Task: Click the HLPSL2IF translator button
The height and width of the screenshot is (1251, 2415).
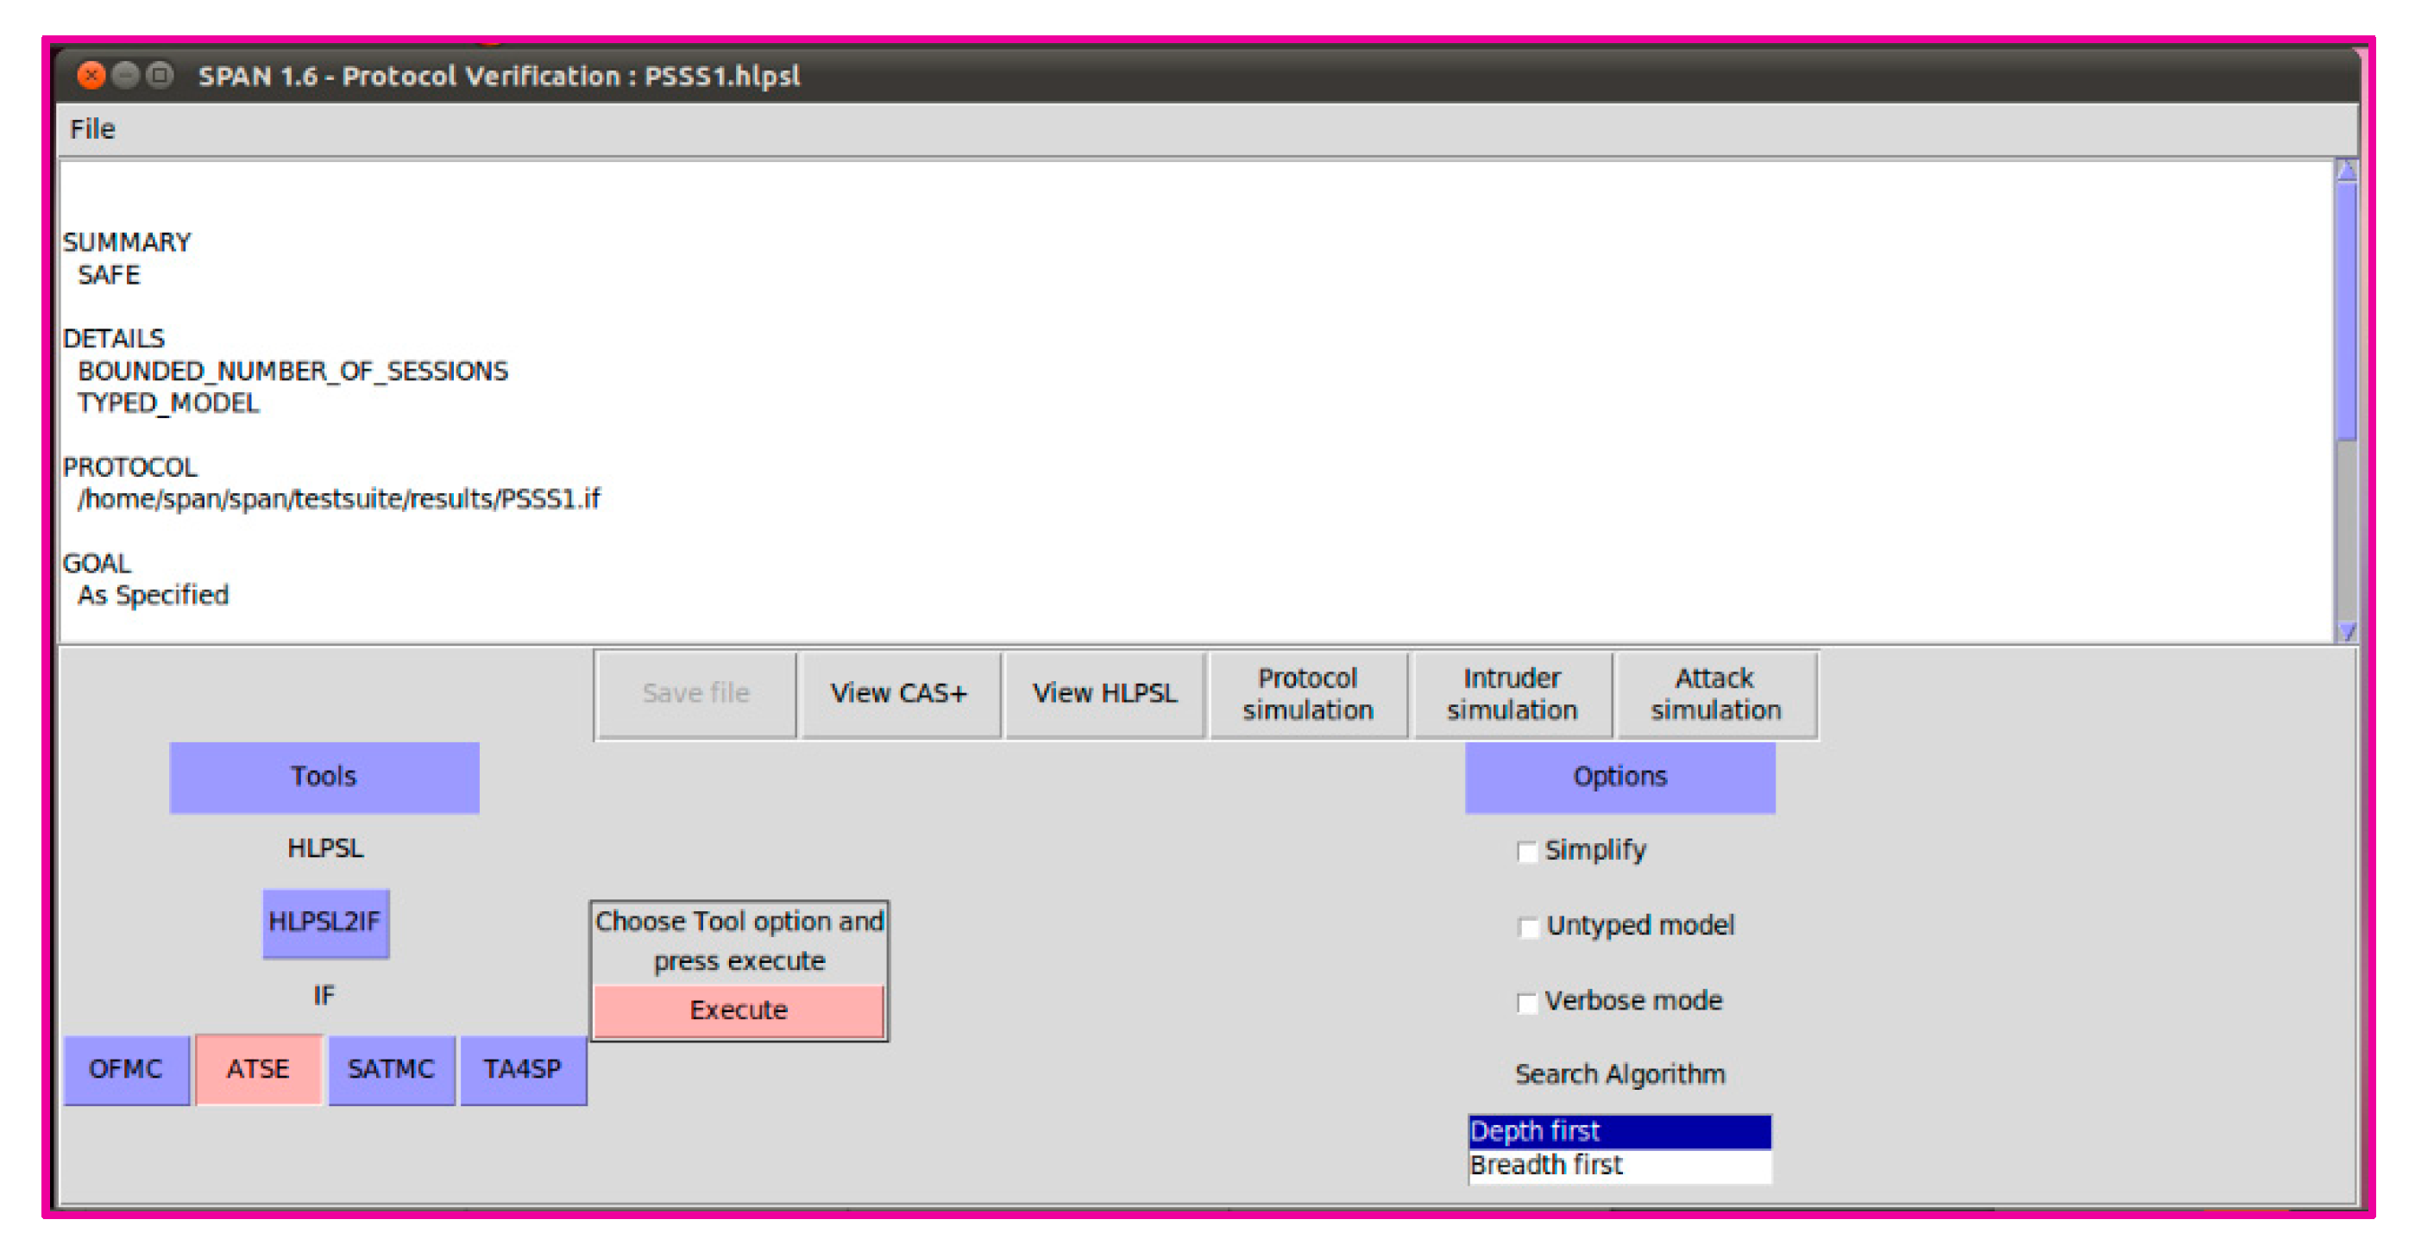Action: tap(324, 923)
